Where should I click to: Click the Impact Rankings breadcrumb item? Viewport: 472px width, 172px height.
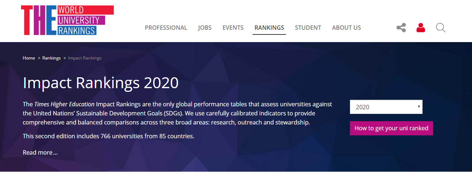(85, 58)
